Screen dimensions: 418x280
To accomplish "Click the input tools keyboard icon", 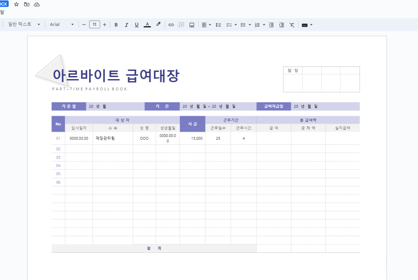I will (x=304, y=25).
